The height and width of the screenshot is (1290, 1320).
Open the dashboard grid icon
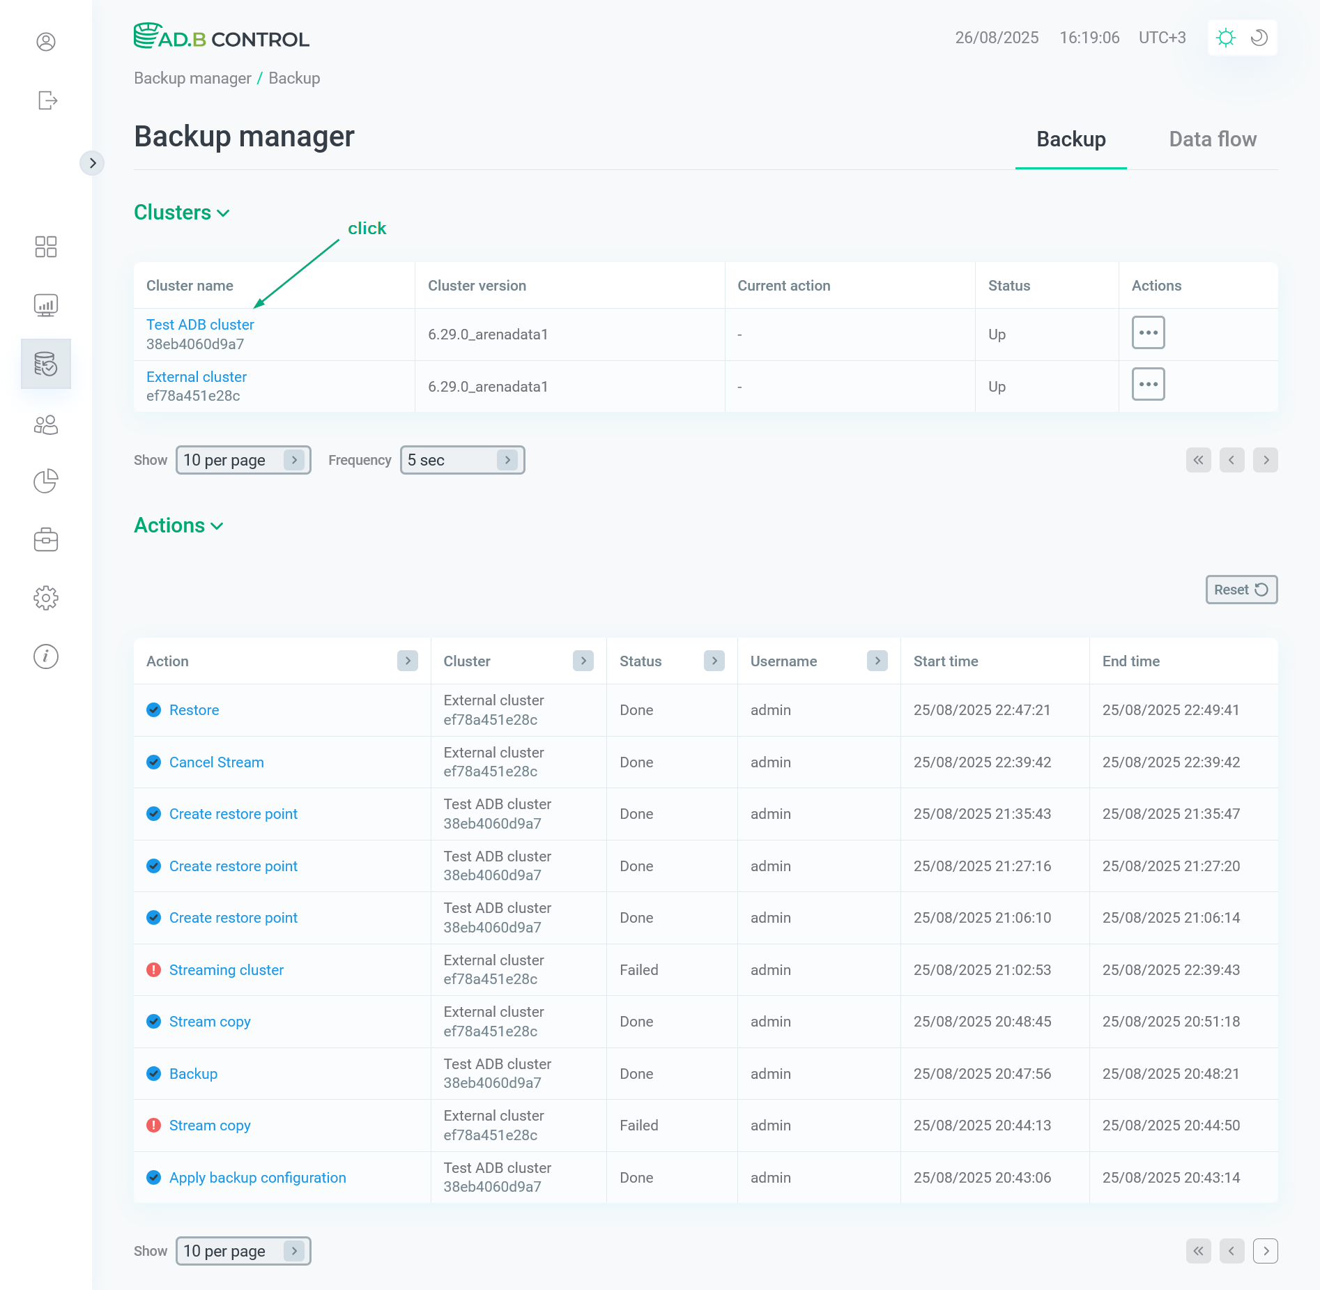46,247
